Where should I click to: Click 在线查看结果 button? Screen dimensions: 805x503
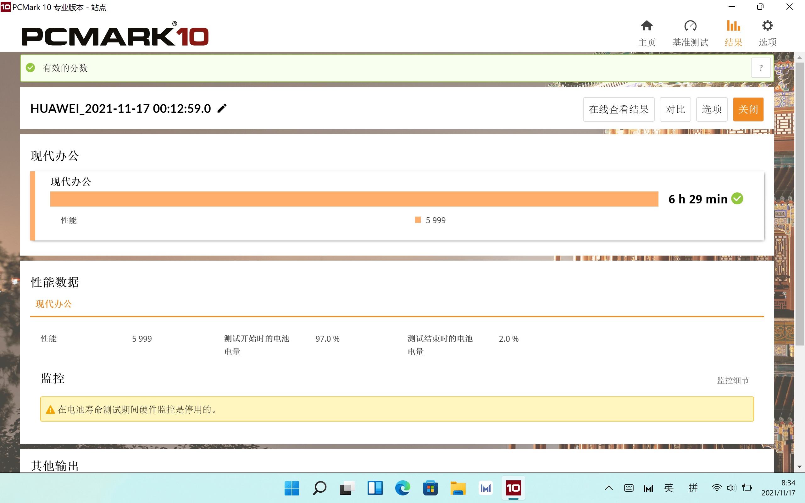[x=619, y=109]
